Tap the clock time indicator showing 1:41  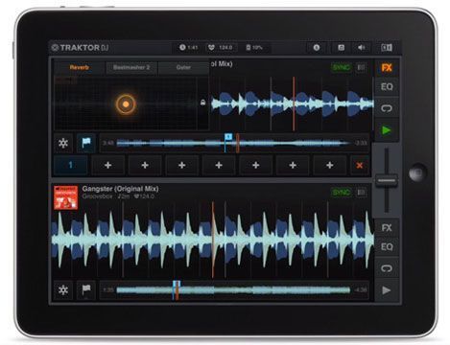[x=188, y=48]
